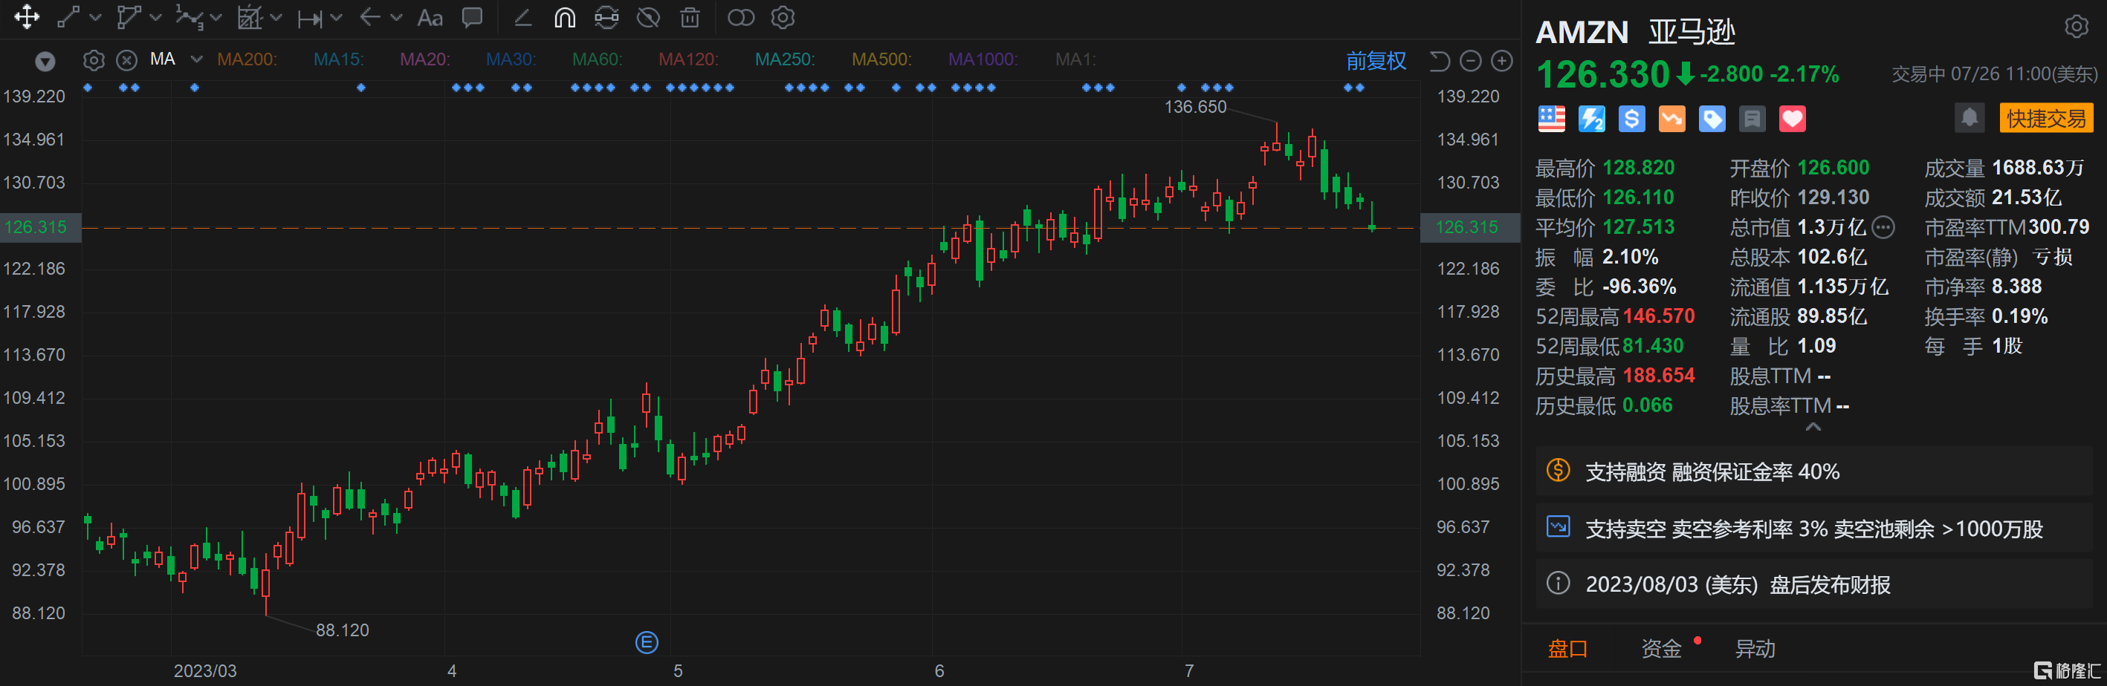Select the line segment drawing tool
Screen dimensions: 2107x686
point(68,17)
